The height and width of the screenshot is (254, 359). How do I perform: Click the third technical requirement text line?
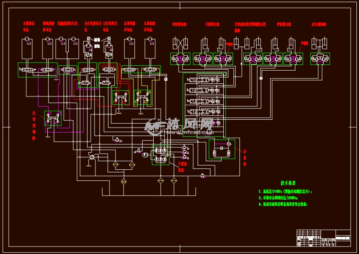(283, 204)
